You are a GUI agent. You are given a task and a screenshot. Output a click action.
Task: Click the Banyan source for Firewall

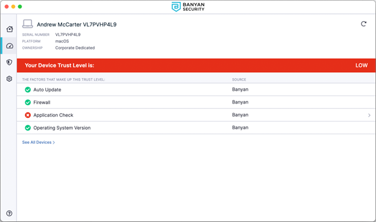[240, 102]
